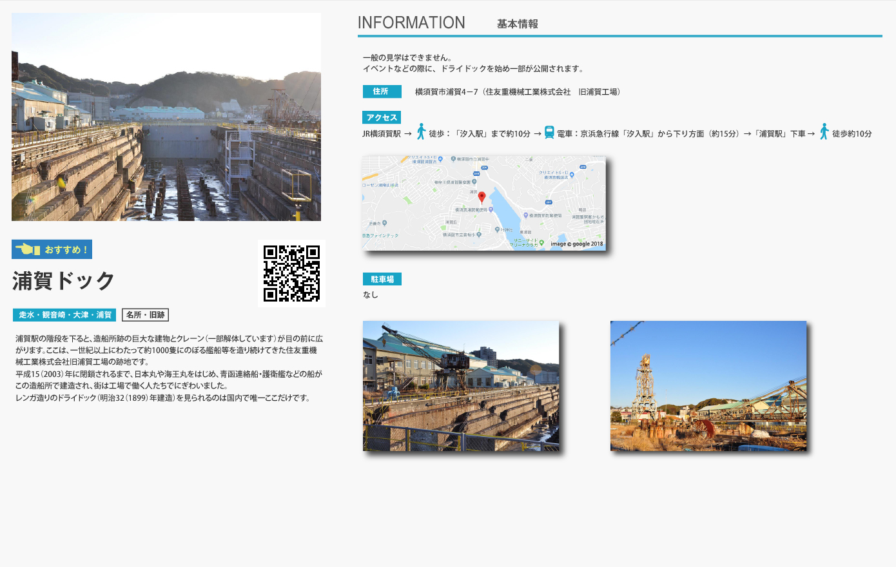Click the INFORMATION heading

411,23
